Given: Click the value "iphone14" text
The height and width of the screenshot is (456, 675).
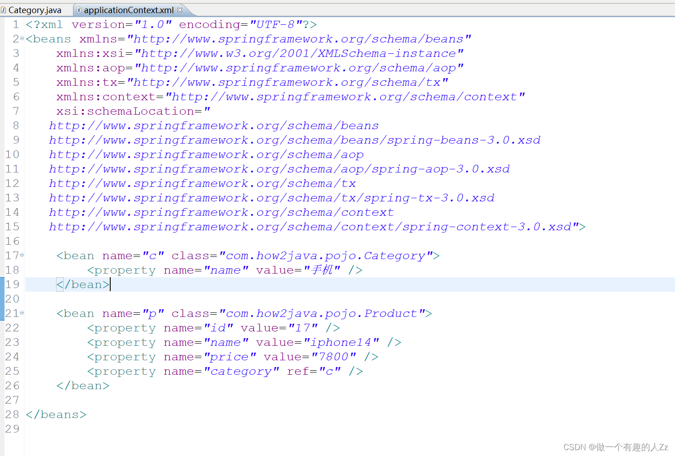Looking at the screenshot, I should (341, 343).
